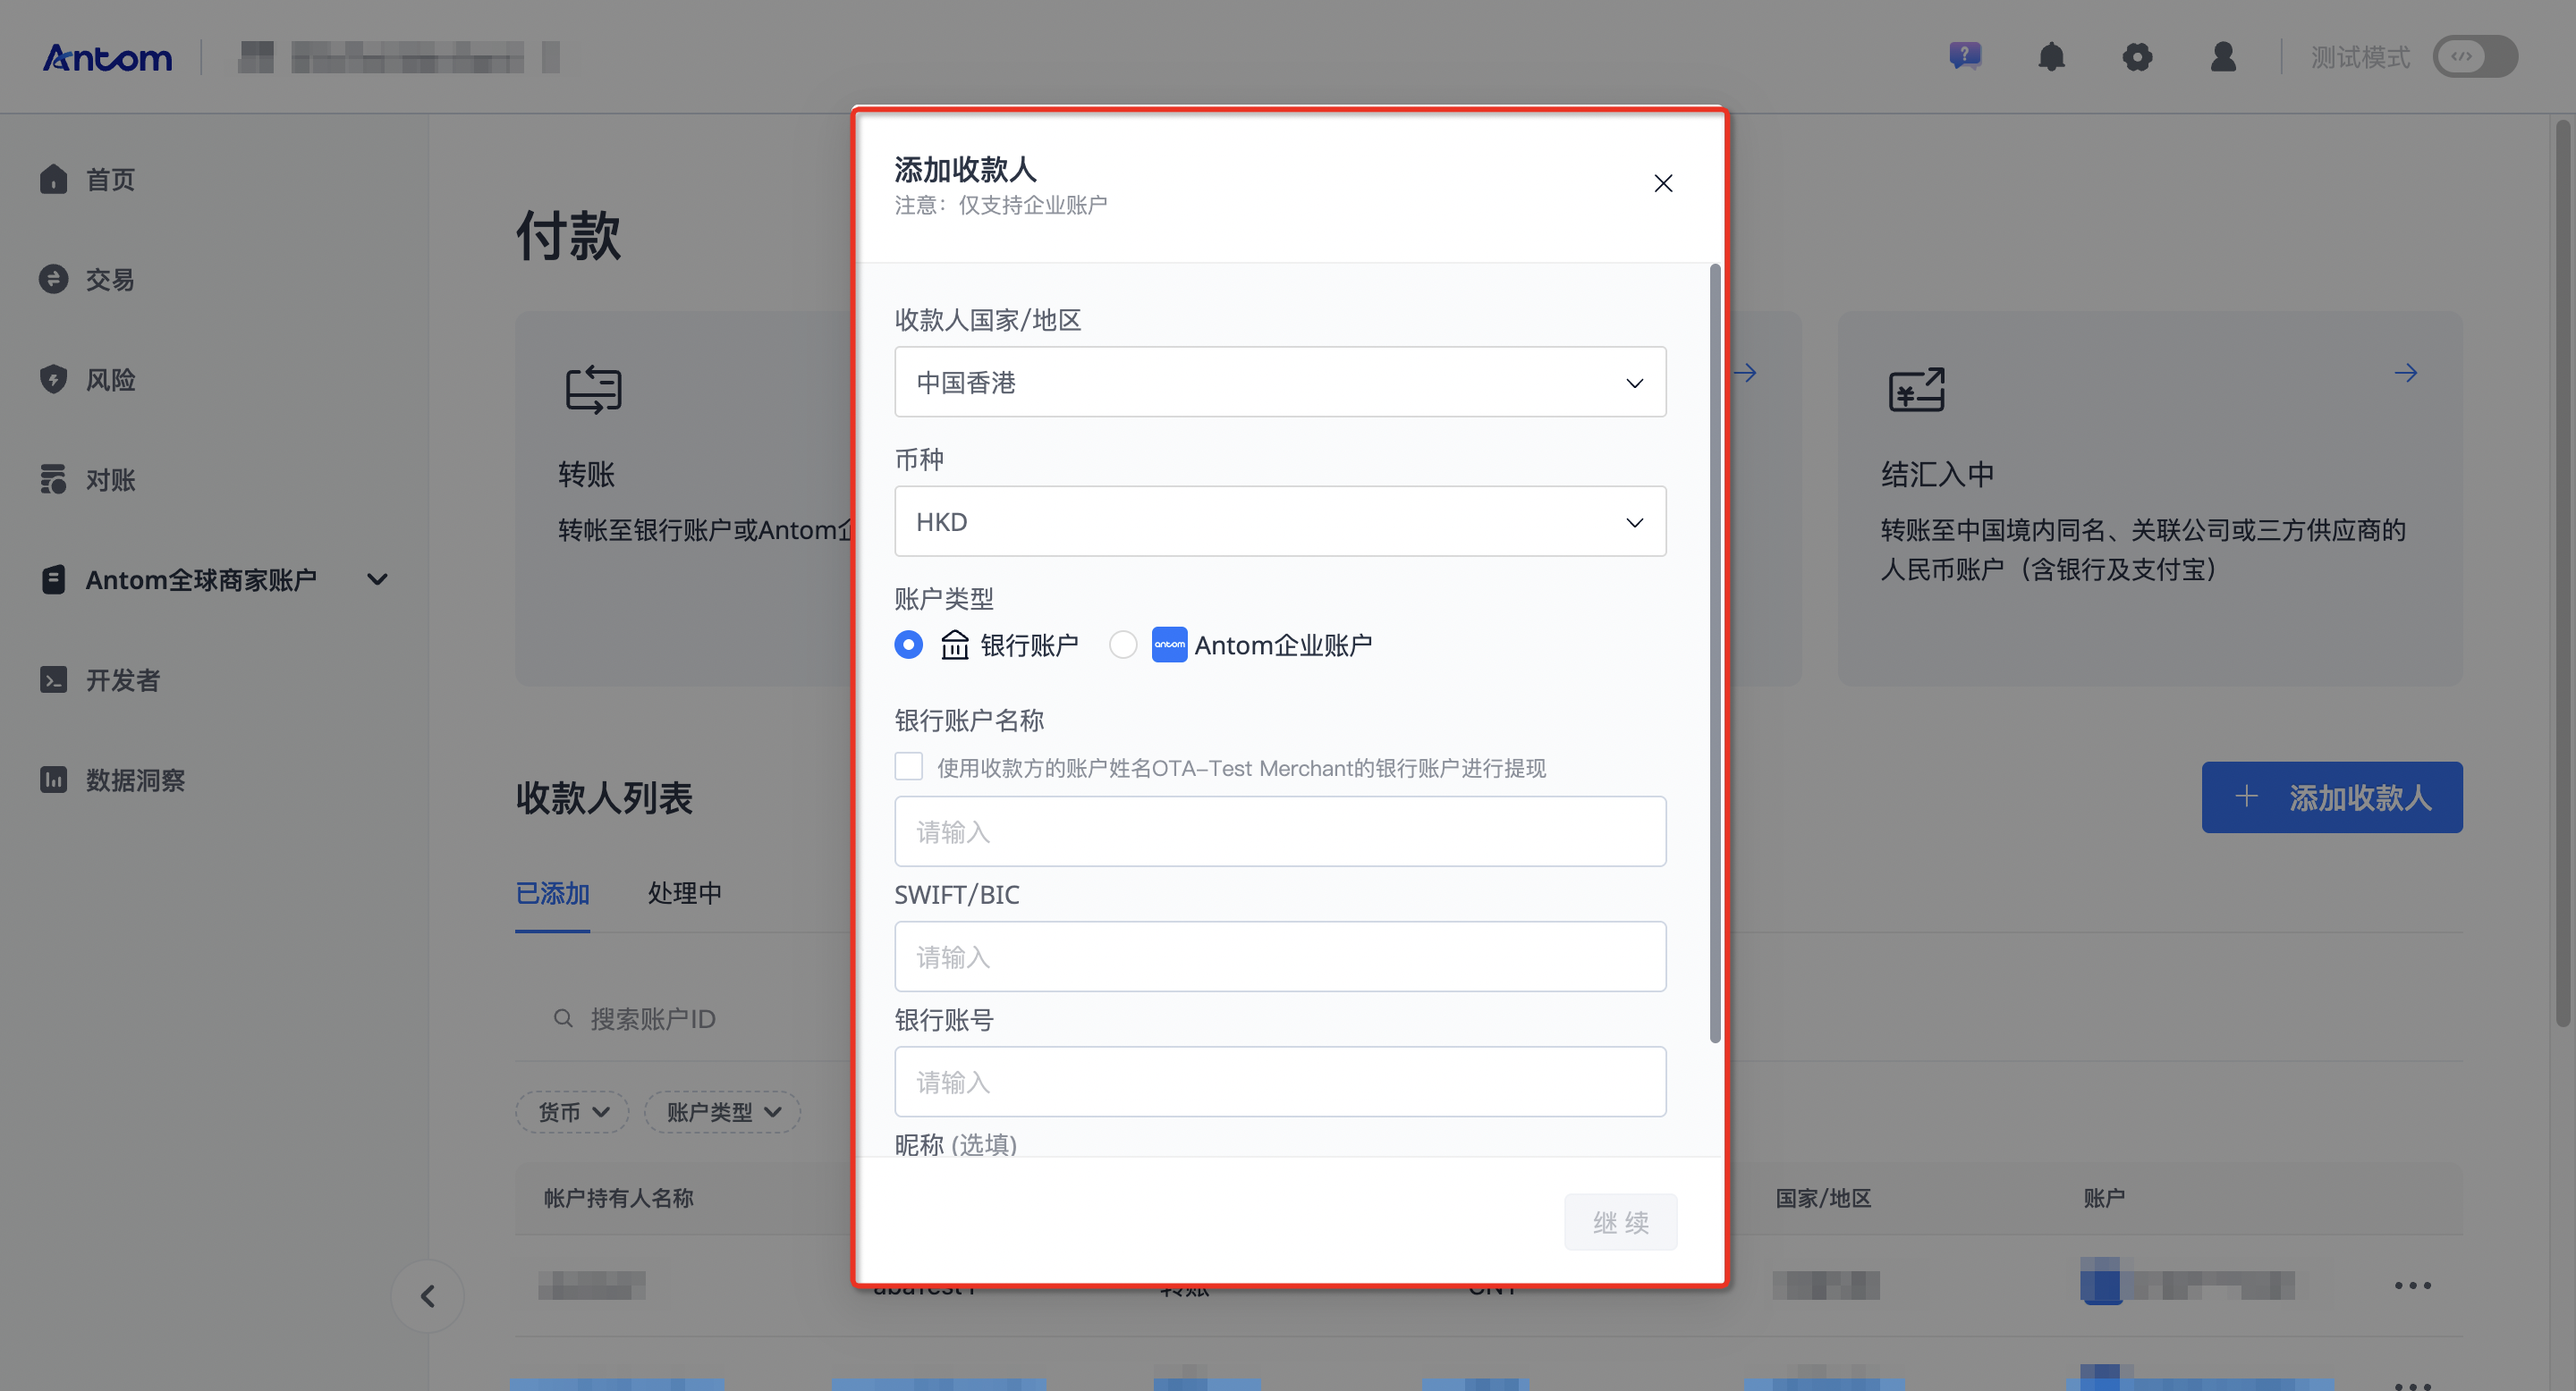Click the dialog's vertical scrollbar

click(x=1714, y=654)
